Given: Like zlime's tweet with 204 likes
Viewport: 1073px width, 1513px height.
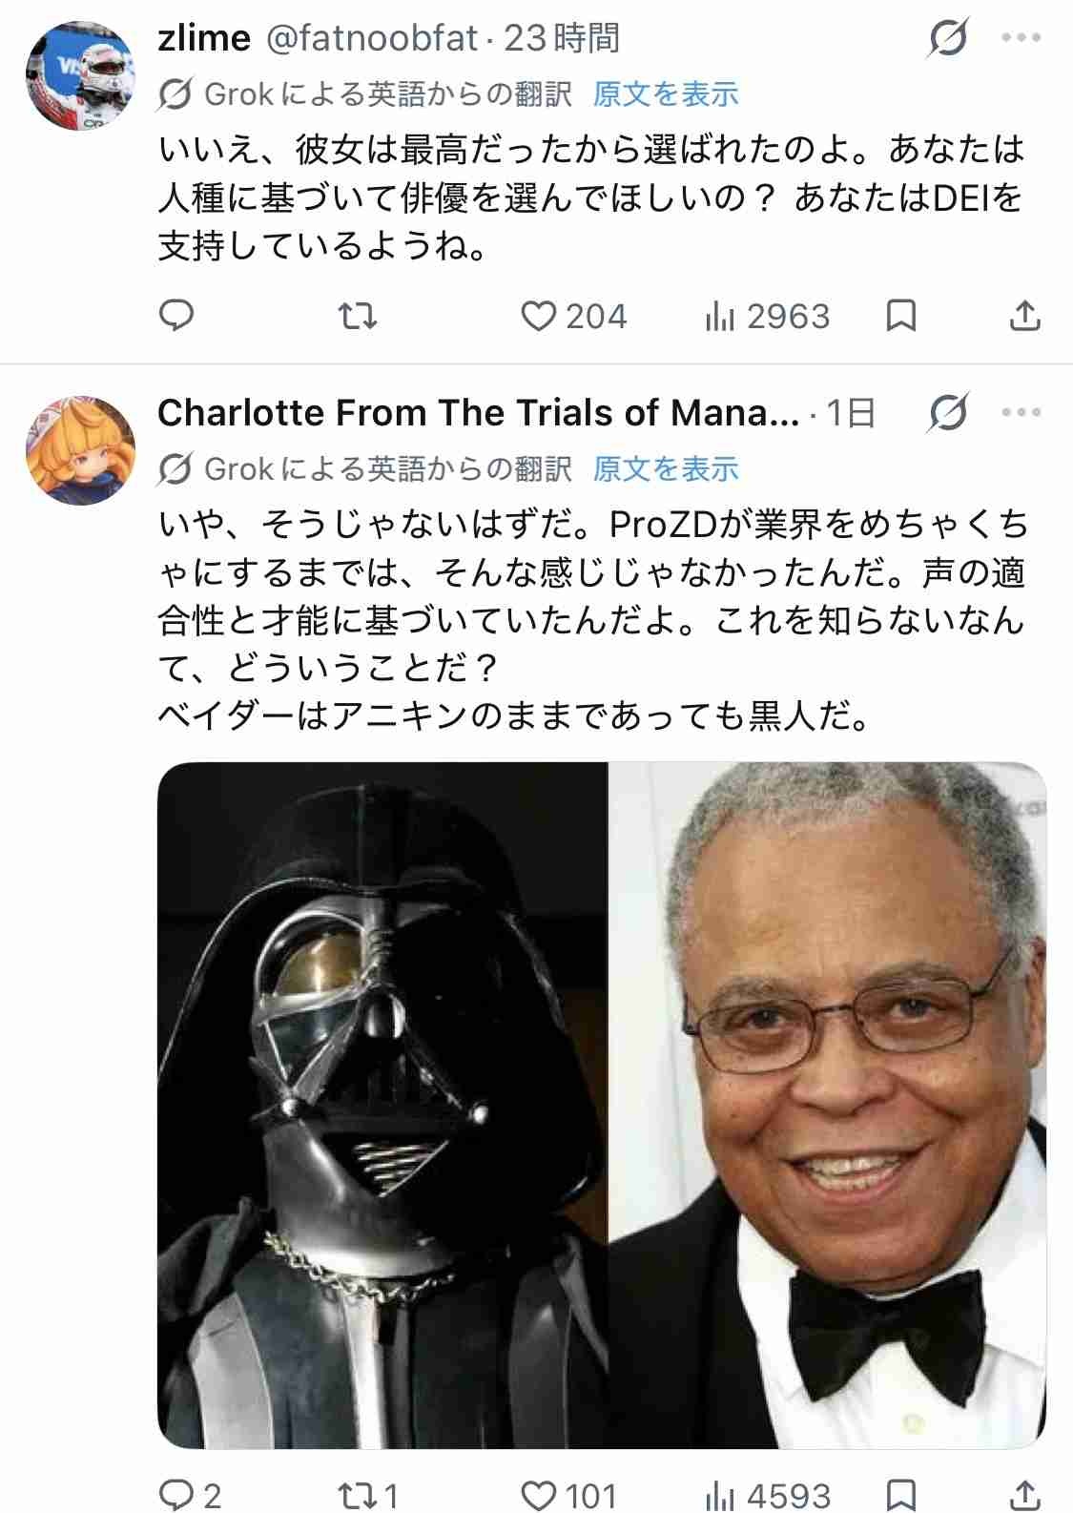Looking at the screenshot, I should (x=573, y=316).
